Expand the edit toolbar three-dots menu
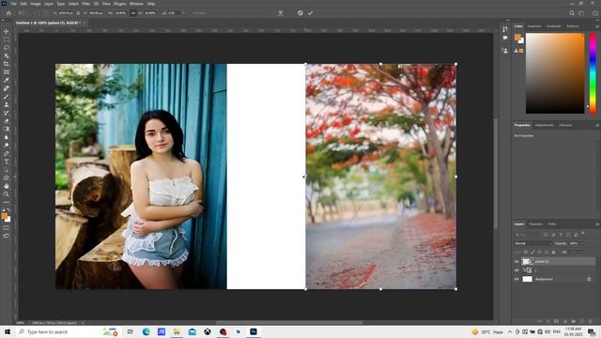 pyautogui.click(x=7, y=202)
